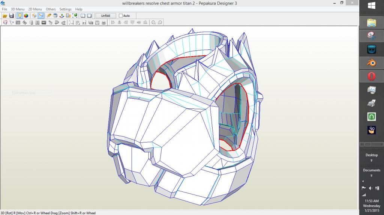Screen dimensions: 384x215
Task: Toggle the light bulb lighting icon
Action: (19, 16)
